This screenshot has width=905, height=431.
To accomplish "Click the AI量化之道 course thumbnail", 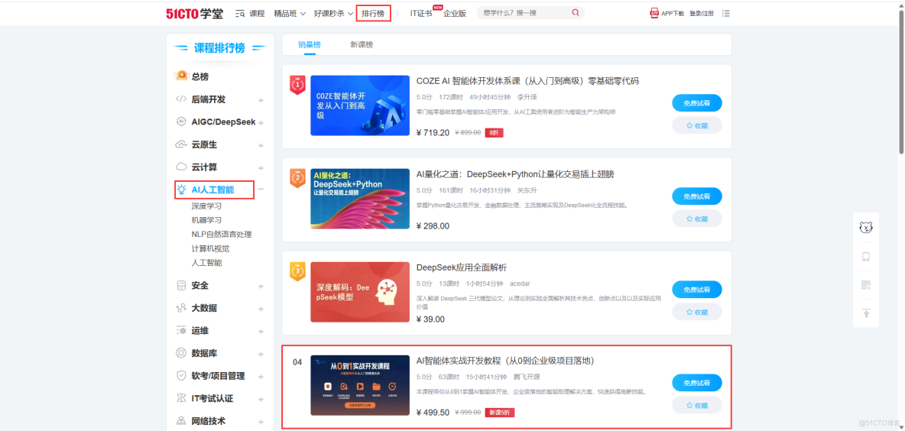I will click(361, 199).
